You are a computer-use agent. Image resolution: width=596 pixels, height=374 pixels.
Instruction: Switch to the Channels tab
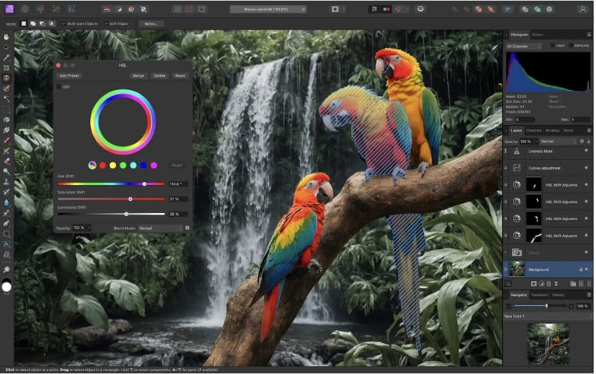(533, 130)
